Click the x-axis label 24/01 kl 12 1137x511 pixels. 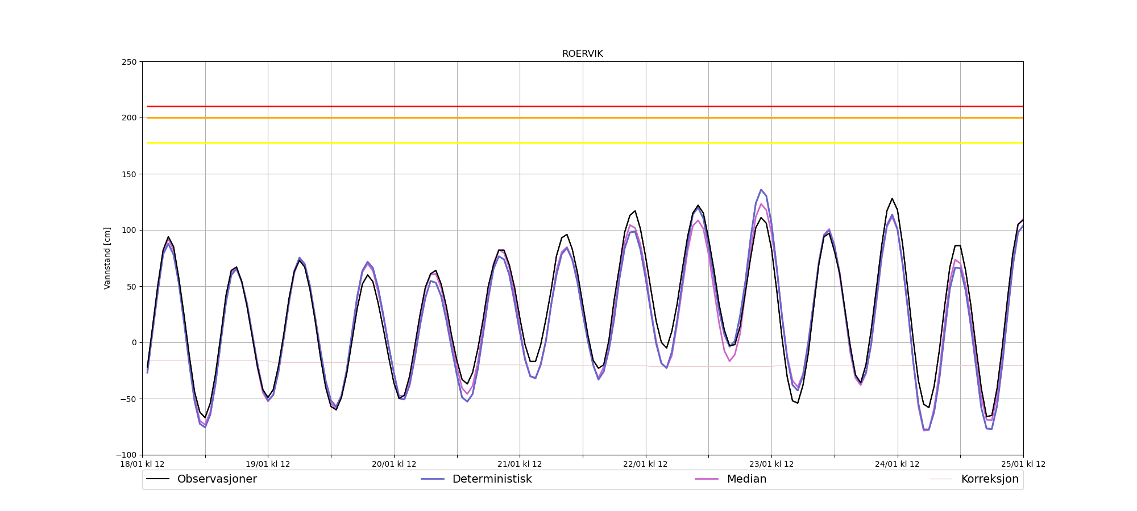click(897, 464)
